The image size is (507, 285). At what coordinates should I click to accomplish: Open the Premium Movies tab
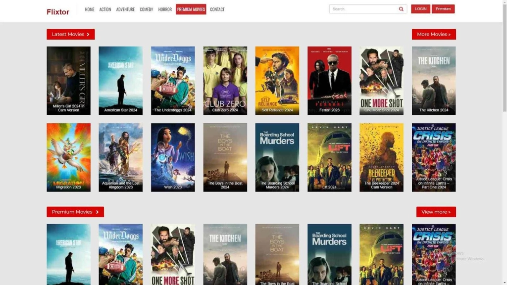coord(191,9)
